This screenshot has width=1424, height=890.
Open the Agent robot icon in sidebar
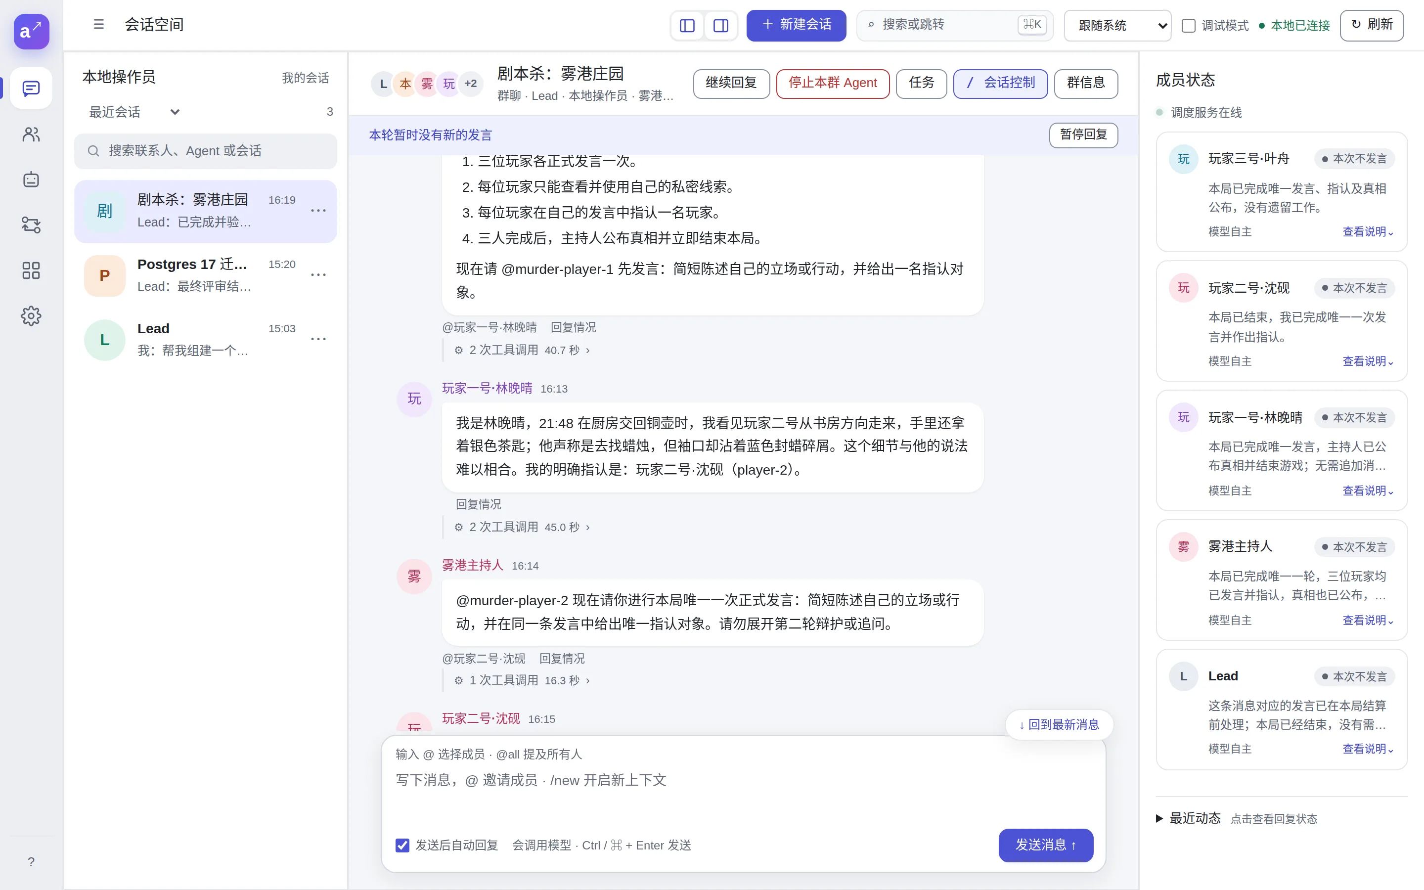(31, 179)
